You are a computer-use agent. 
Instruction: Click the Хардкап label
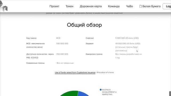pyautogui.click(x=90, y=43)
